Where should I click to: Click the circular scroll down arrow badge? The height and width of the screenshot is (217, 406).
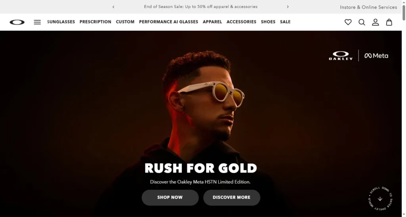[380, 199]
